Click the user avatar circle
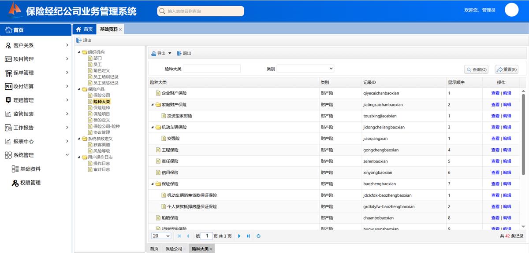The height and width of the screenshot is (253, 529). tap(511, 10)
